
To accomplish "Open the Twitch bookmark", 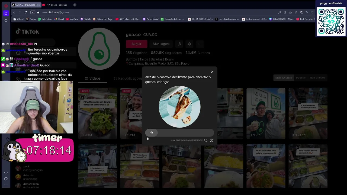I will (x=86, y=19).
